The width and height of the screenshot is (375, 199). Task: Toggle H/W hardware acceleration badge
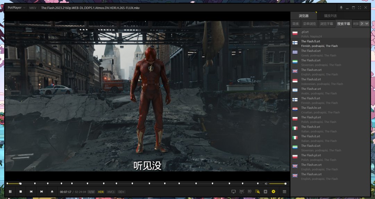click(x=91, y=192)
